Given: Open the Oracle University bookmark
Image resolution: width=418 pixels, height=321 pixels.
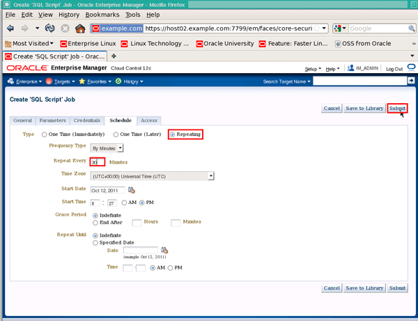Looking at the screenshot, I should [x=225, y=43].
